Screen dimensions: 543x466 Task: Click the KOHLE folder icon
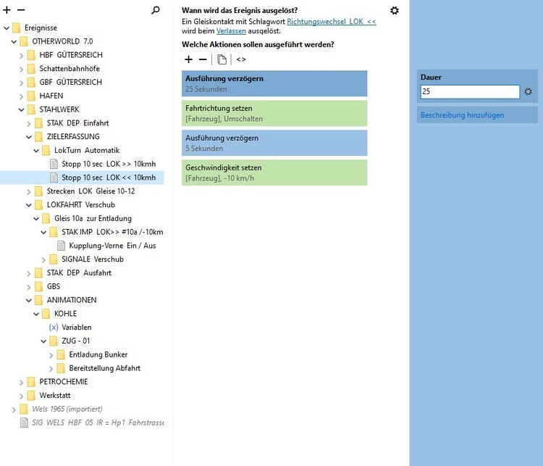pyautogui.click(x=46, y=314)
